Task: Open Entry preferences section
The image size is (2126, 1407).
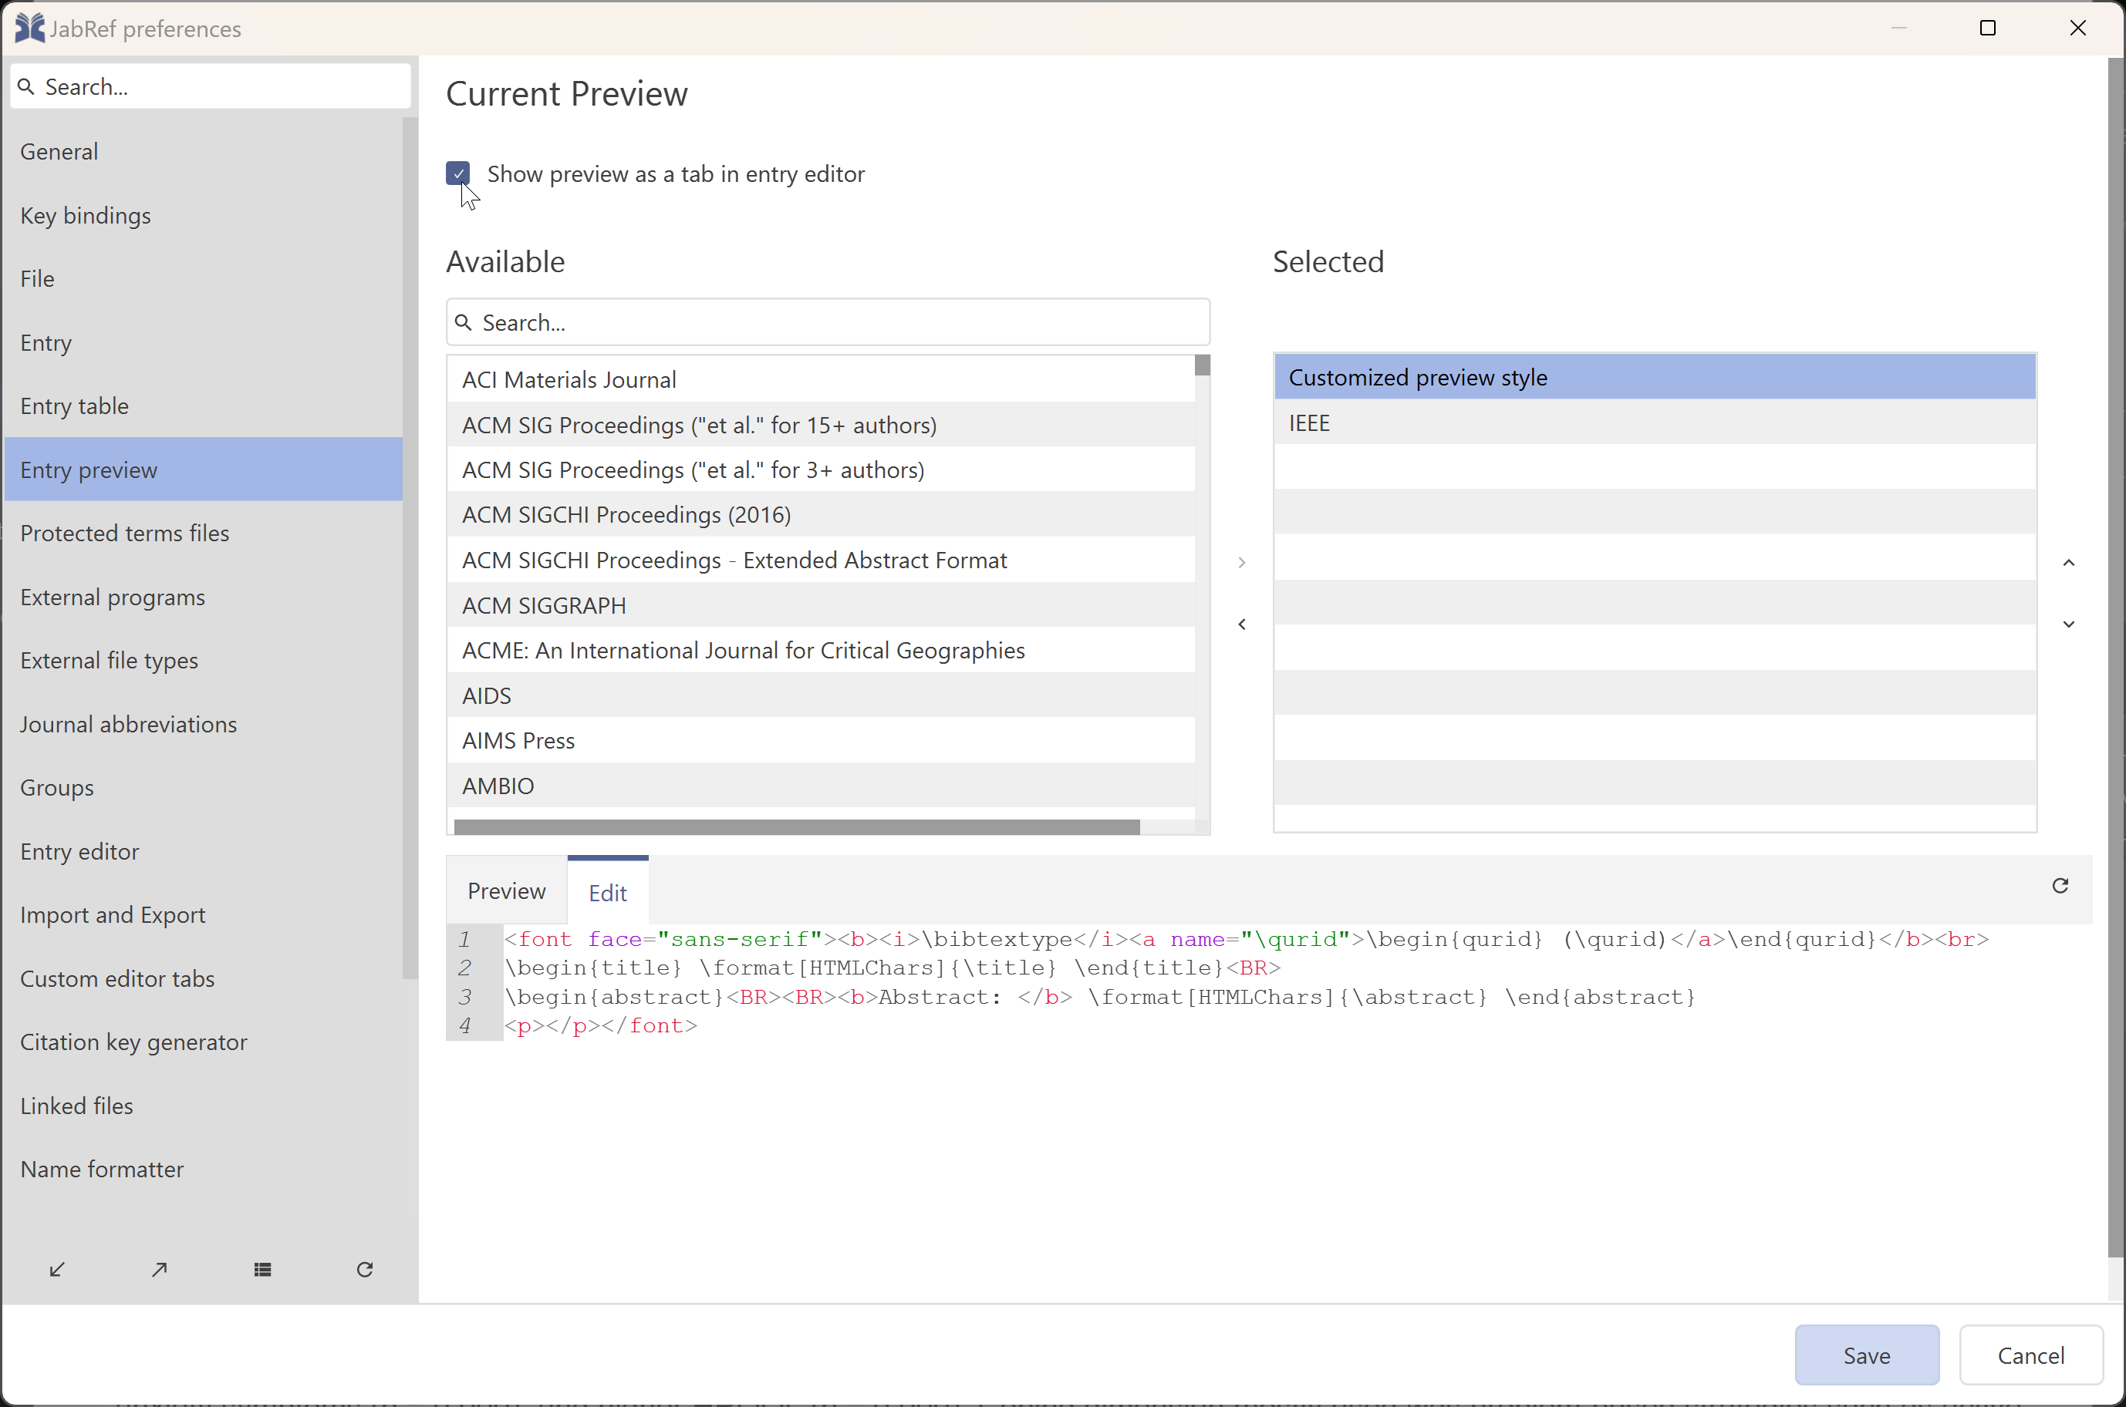Action: pyautogui.click(x=204, y=343)
